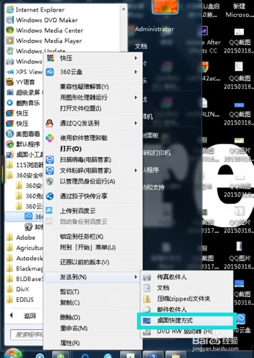
Task: Click the fax icon beside 传真收件人
Action: (146, 277)
